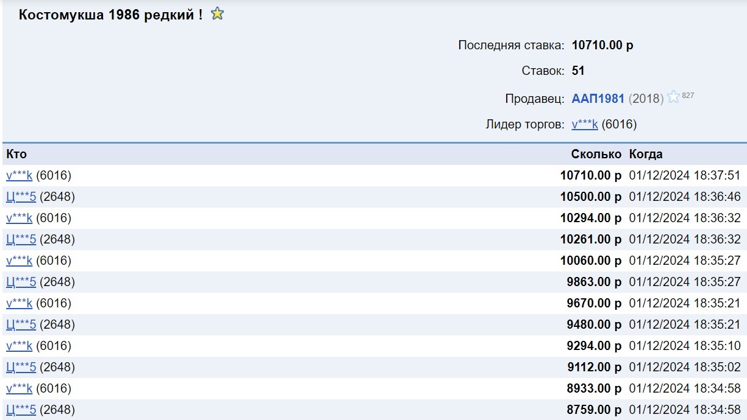
Task: Click the Когда column header
Action: pyautogui.click(x=646, y=155)
